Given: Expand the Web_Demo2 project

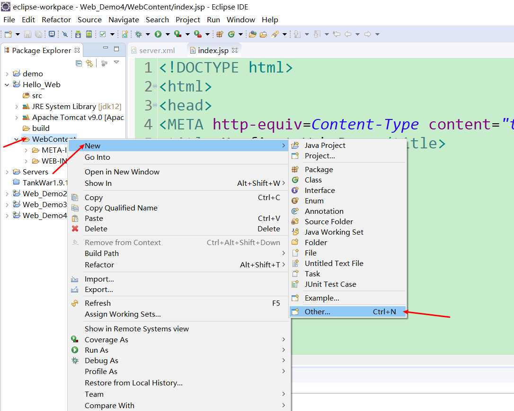Looking at the screenshot, I should (x=7, y=194).
